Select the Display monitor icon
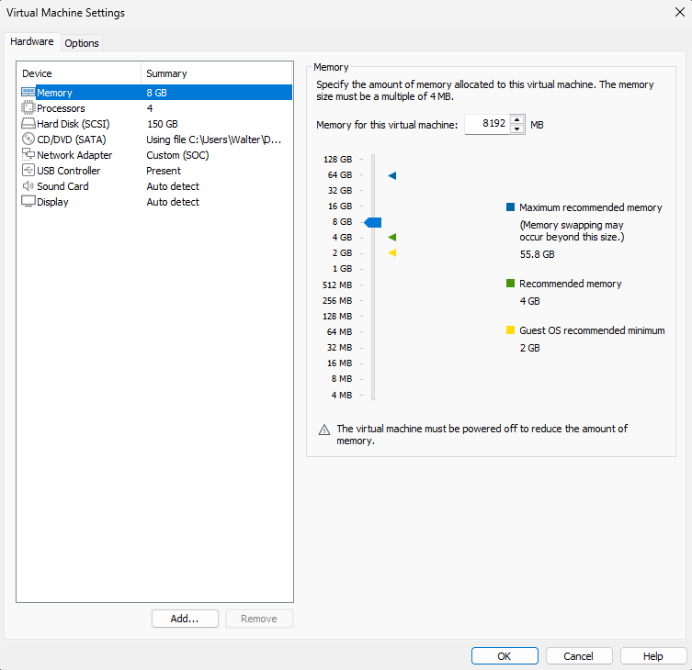692x670 pixels. pos(28,202)
